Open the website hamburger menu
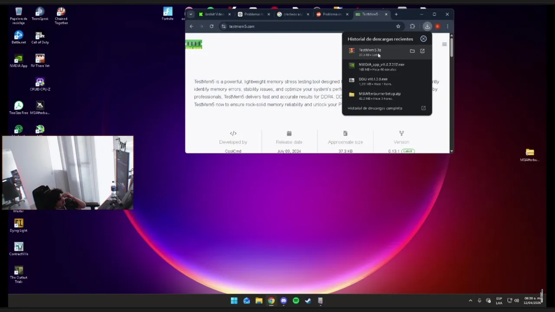The image size is (555, 312). (x=444, y=44)
